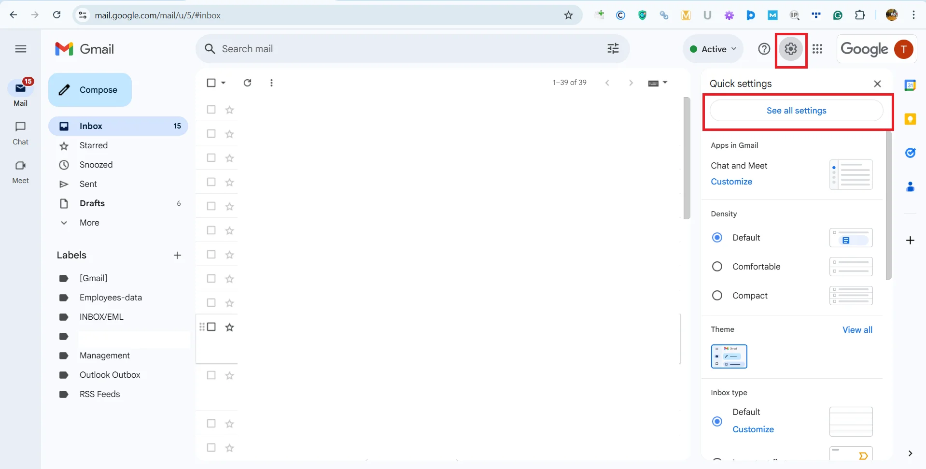The image size is (926, 469).
Task: Click the browser address bar URL
Action: (157, 15)
